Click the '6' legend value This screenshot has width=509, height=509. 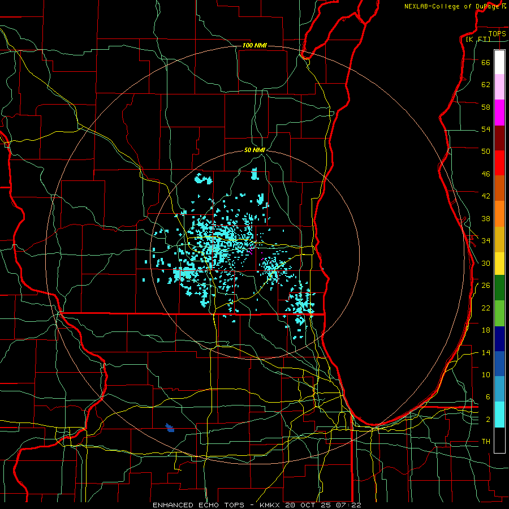488,397
